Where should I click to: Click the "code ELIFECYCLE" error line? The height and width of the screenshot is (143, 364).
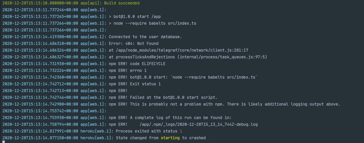[x=148, y=64]
